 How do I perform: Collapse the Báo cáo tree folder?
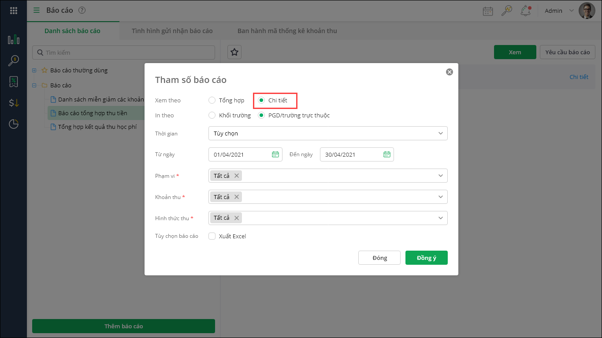point(34,85)
